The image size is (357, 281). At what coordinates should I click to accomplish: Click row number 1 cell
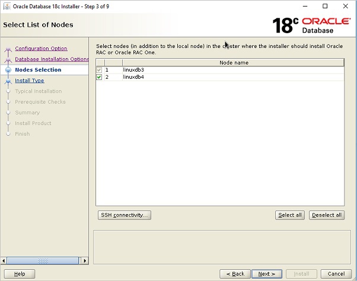click(113, 70)
